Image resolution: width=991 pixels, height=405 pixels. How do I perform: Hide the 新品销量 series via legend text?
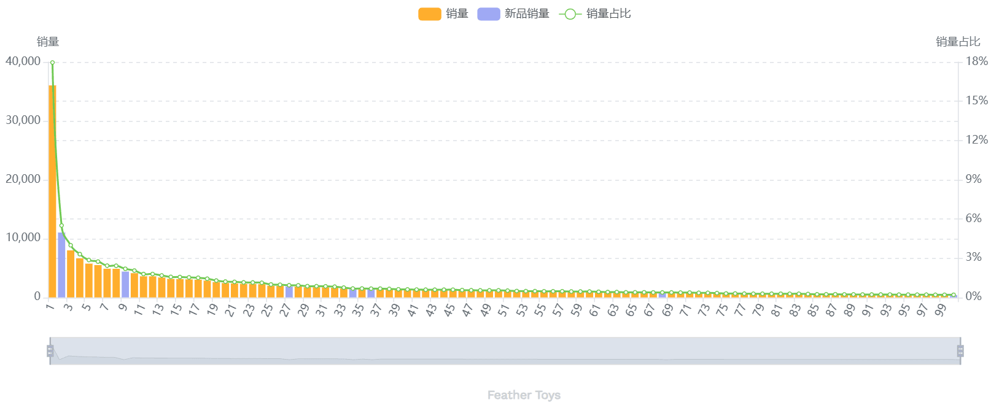tap(527, 14)
